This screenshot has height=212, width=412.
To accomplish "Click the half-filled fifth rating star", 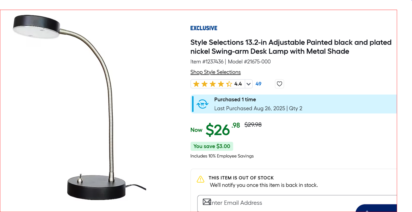I will [x=229, y=84].
